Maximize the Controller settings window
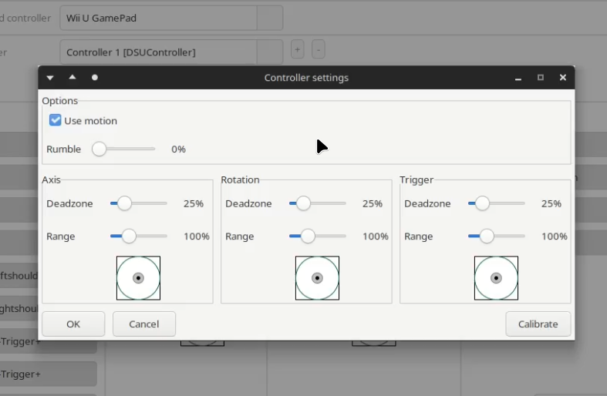 [x=541, y=78]
